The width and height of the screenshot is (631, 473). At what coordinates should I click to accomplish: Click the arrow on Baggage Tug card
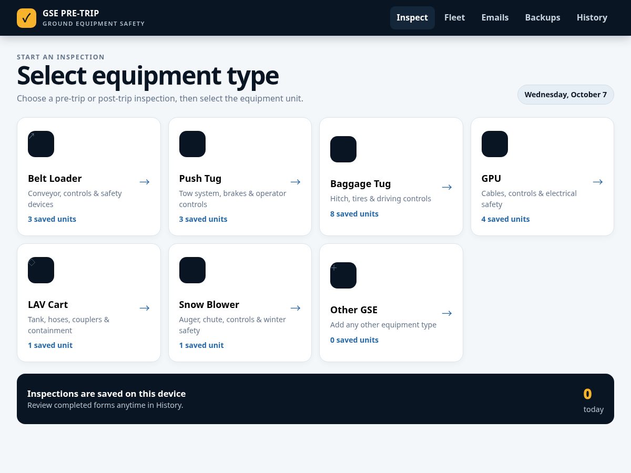[447, 187]
